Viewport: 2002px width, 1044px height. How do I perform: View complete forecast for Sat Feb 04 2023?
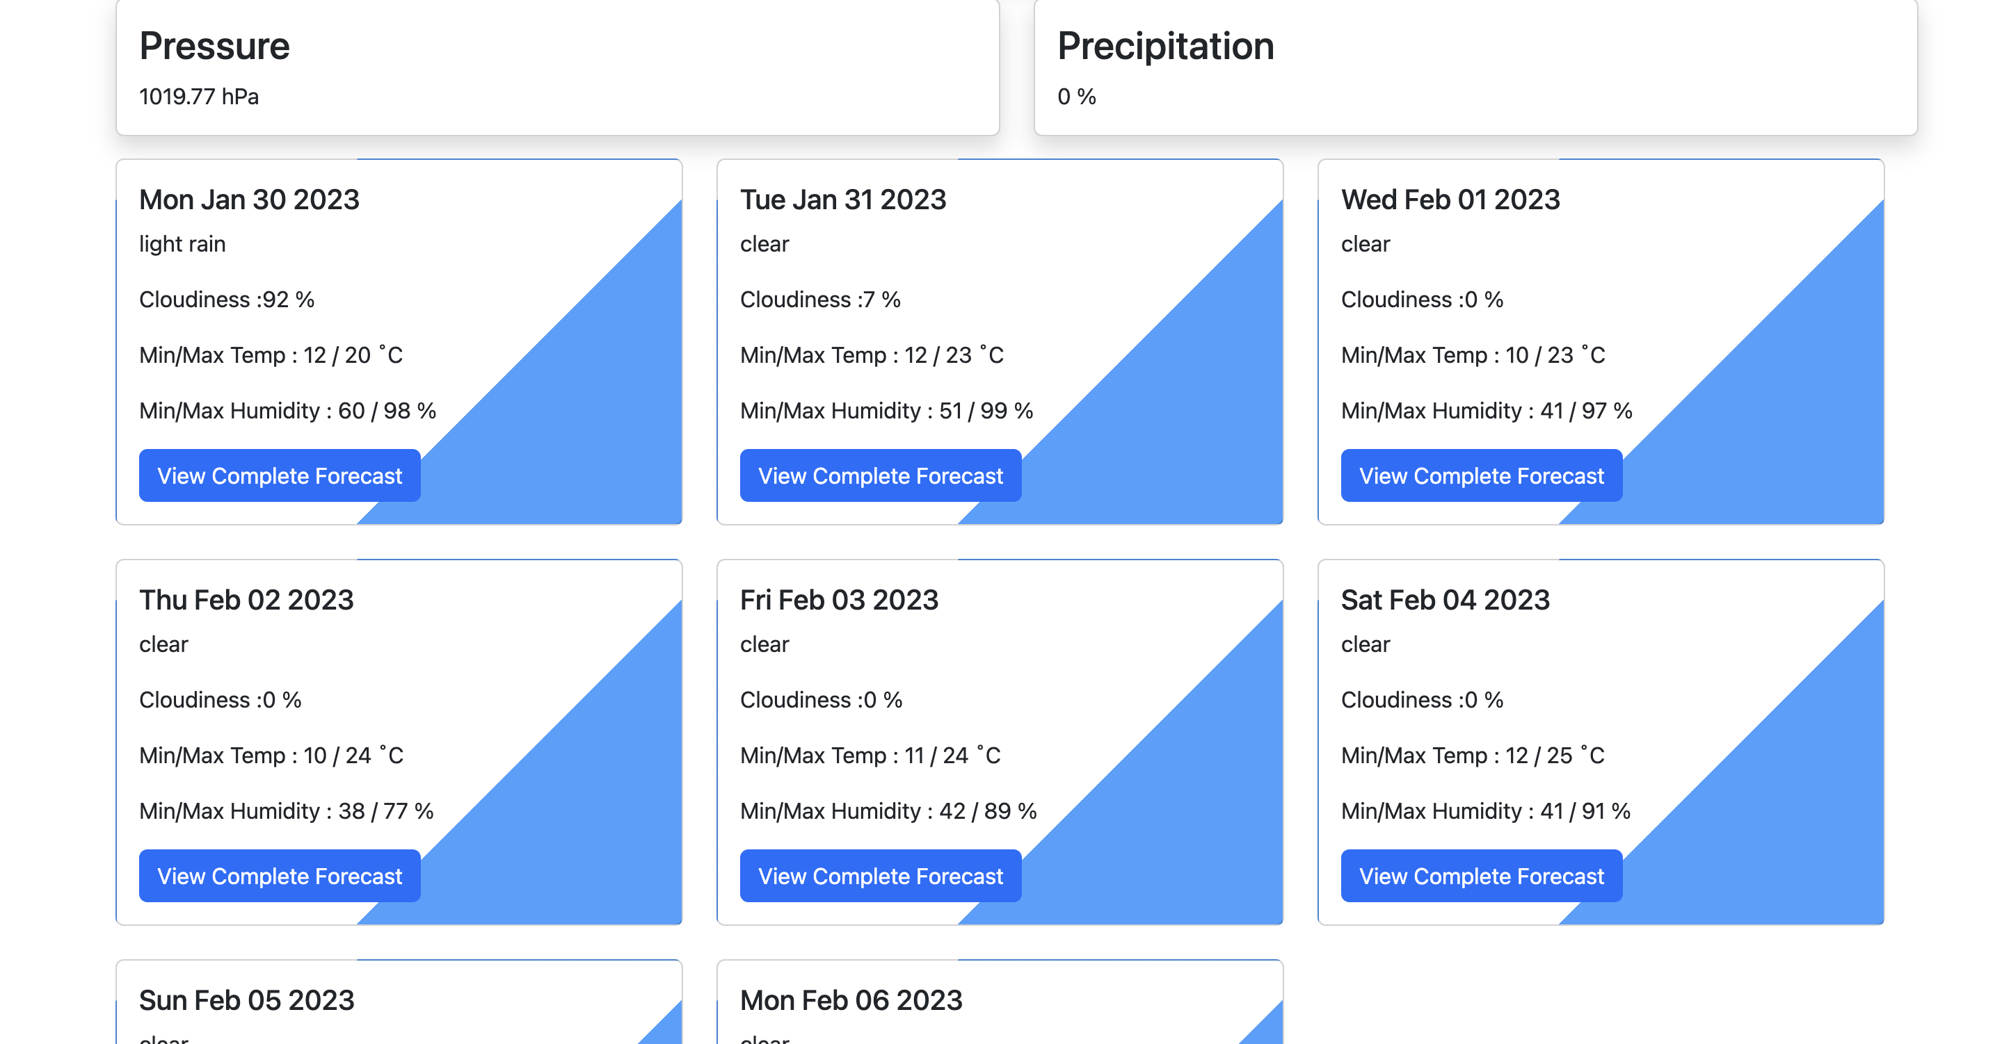(x=1481, y=875)
